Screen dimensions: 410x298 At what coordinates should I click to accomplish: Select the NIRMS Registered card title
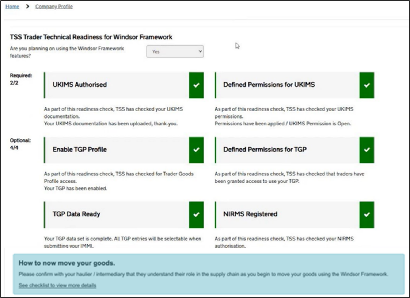click(250, 214)
